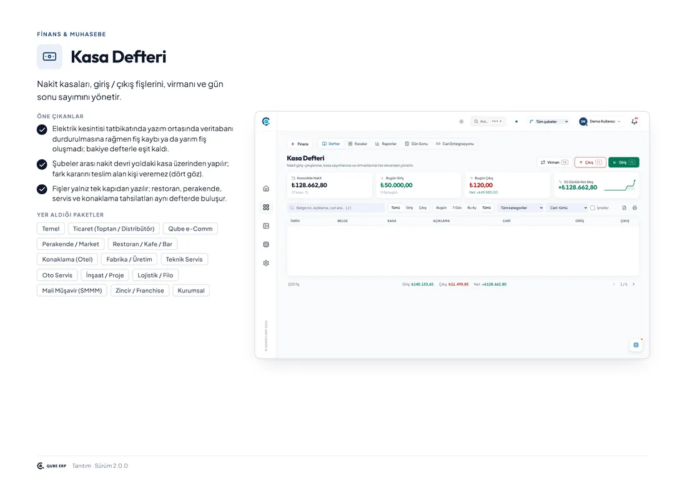This screenshot has height=486, width=687.
Task: Click the green Giriş F2 button
Action: 624,162
